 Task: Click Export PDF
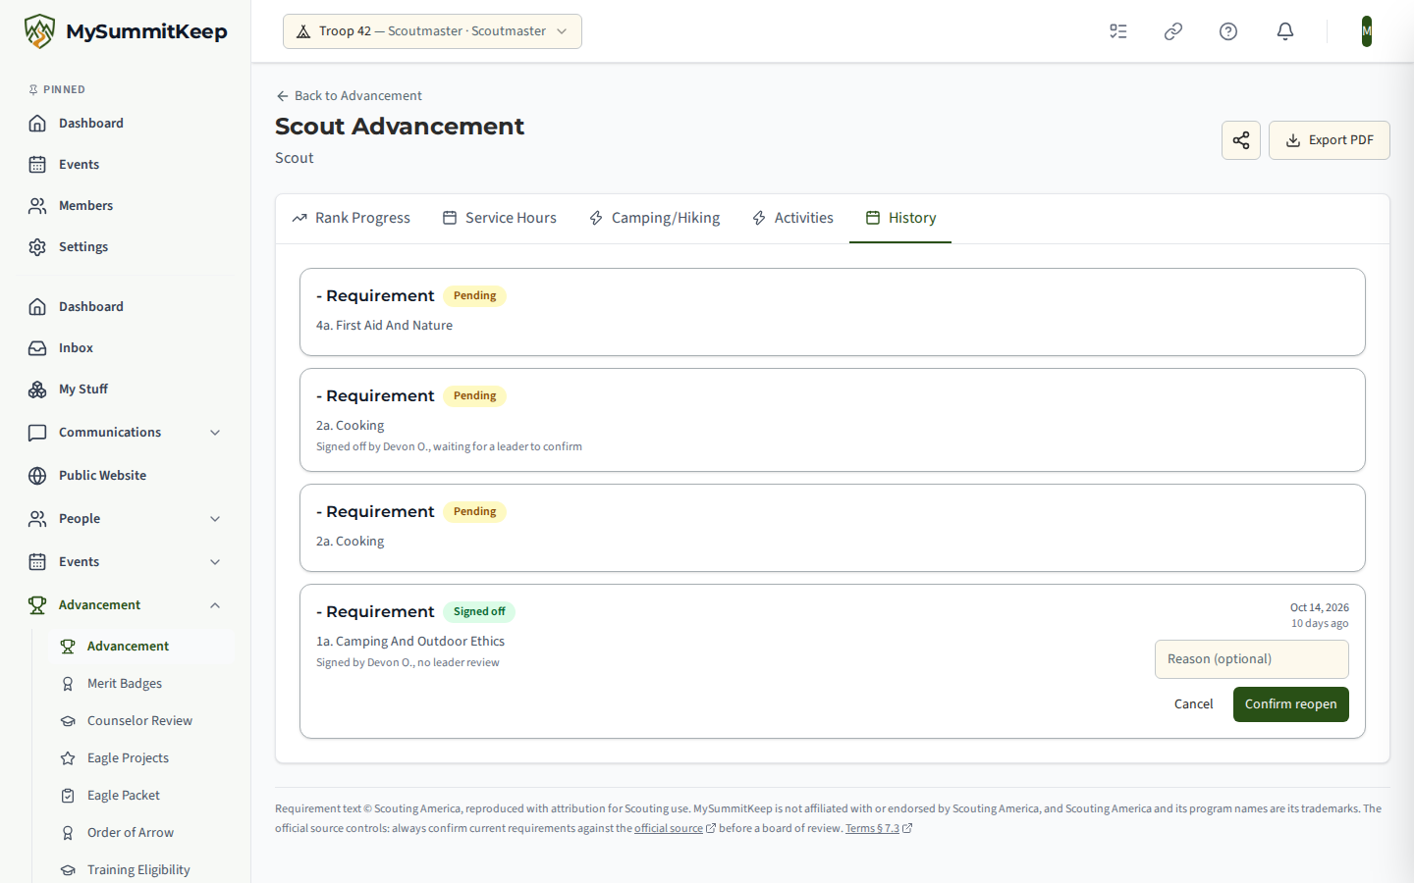[1330, 140]
